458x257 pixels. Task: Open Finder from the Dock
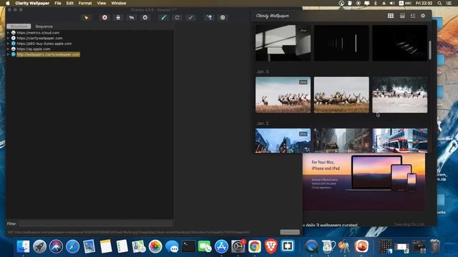tap(23, 246)
